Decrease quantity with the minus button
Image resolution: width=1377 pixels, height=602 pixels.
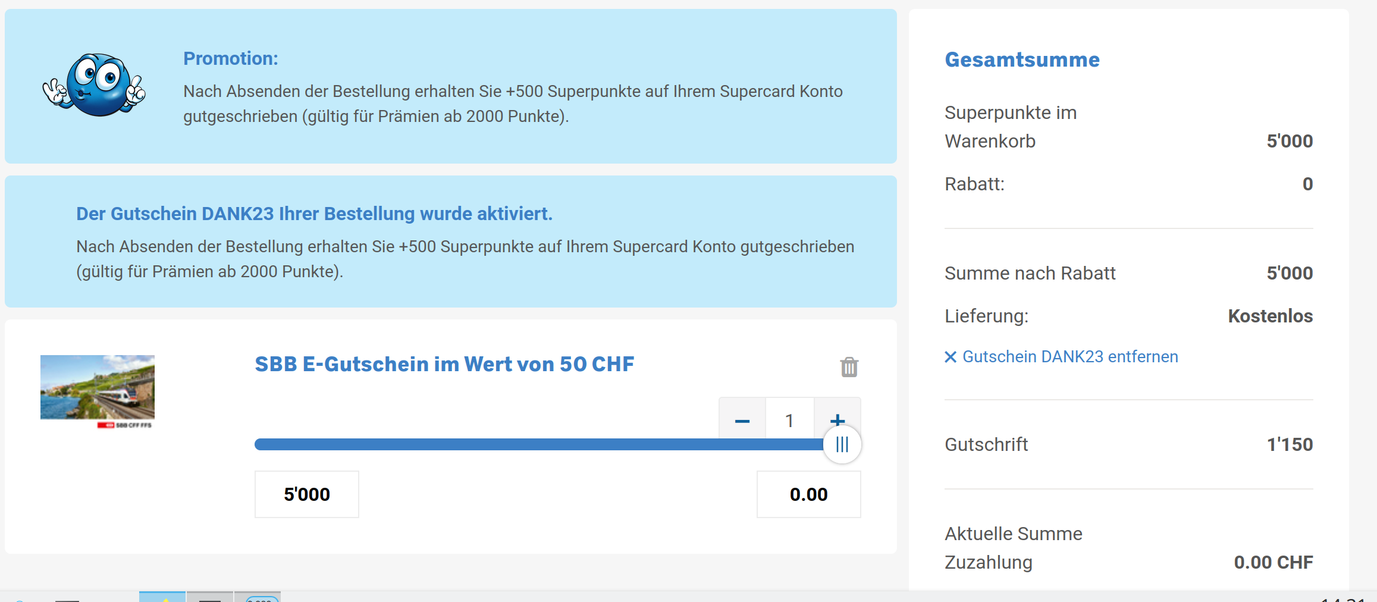[x=742, y=421]
